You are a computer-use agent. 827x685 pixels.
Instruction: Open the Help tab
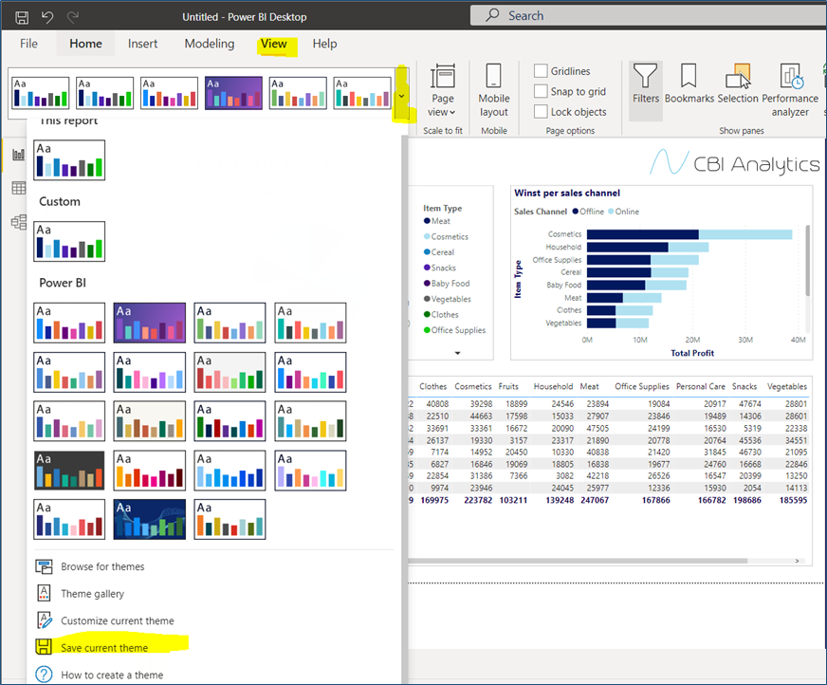click(x=324, y=44)
